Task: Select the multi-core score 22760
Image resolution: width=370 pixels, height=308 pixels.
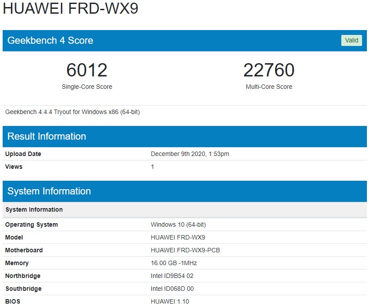Action: pos(269,70)
